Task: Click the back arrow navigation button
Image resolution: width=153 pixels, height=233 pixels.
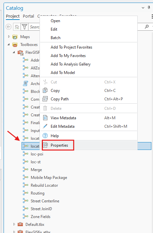Action: pyautogui.click(x=8, y=27)
